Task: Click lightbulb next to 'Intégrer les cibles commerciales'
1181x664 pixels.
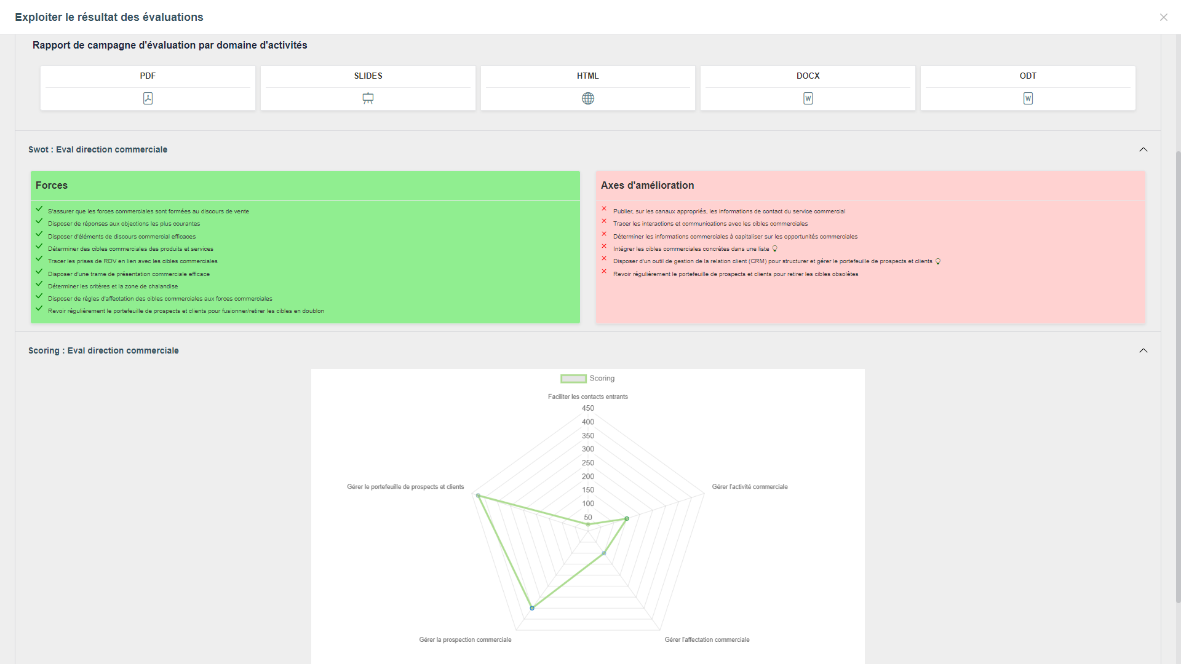Action: 775,249
